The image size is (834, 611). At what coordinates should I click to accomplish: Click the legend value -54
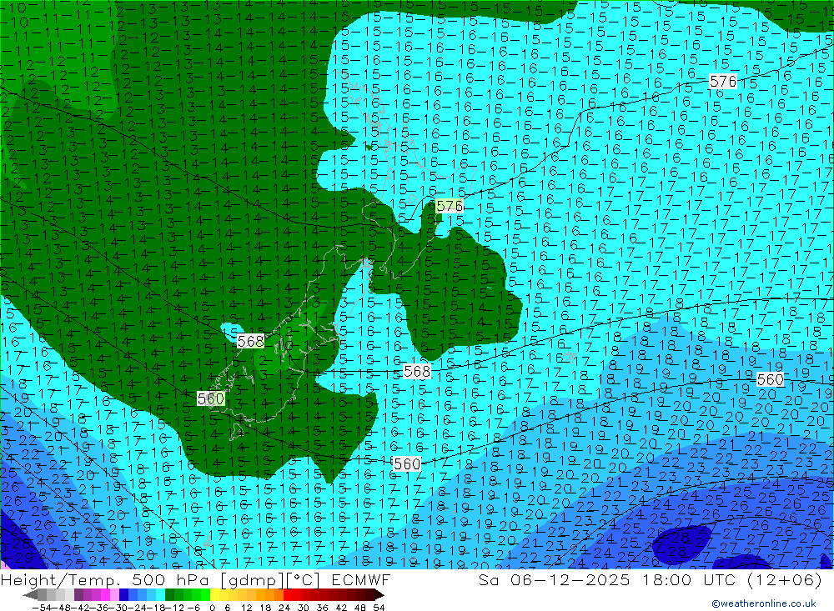pos(40,608)
